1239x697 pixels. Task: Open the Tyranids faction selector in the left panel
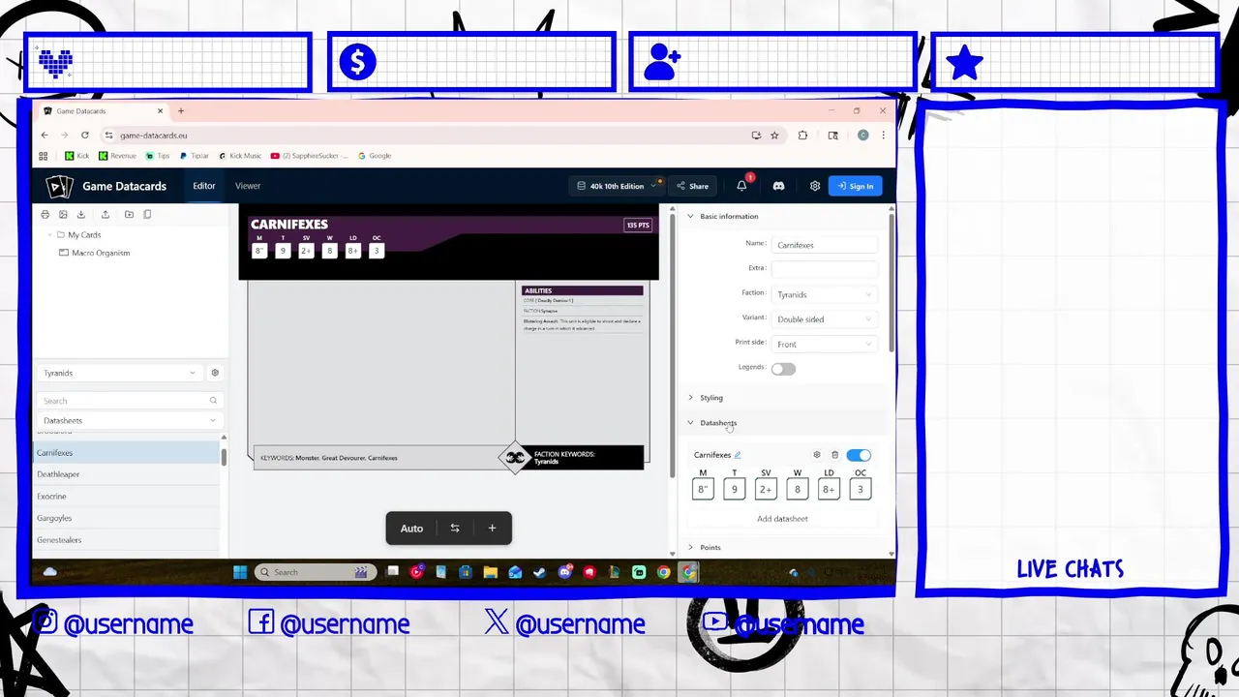[x=119, y=373]
